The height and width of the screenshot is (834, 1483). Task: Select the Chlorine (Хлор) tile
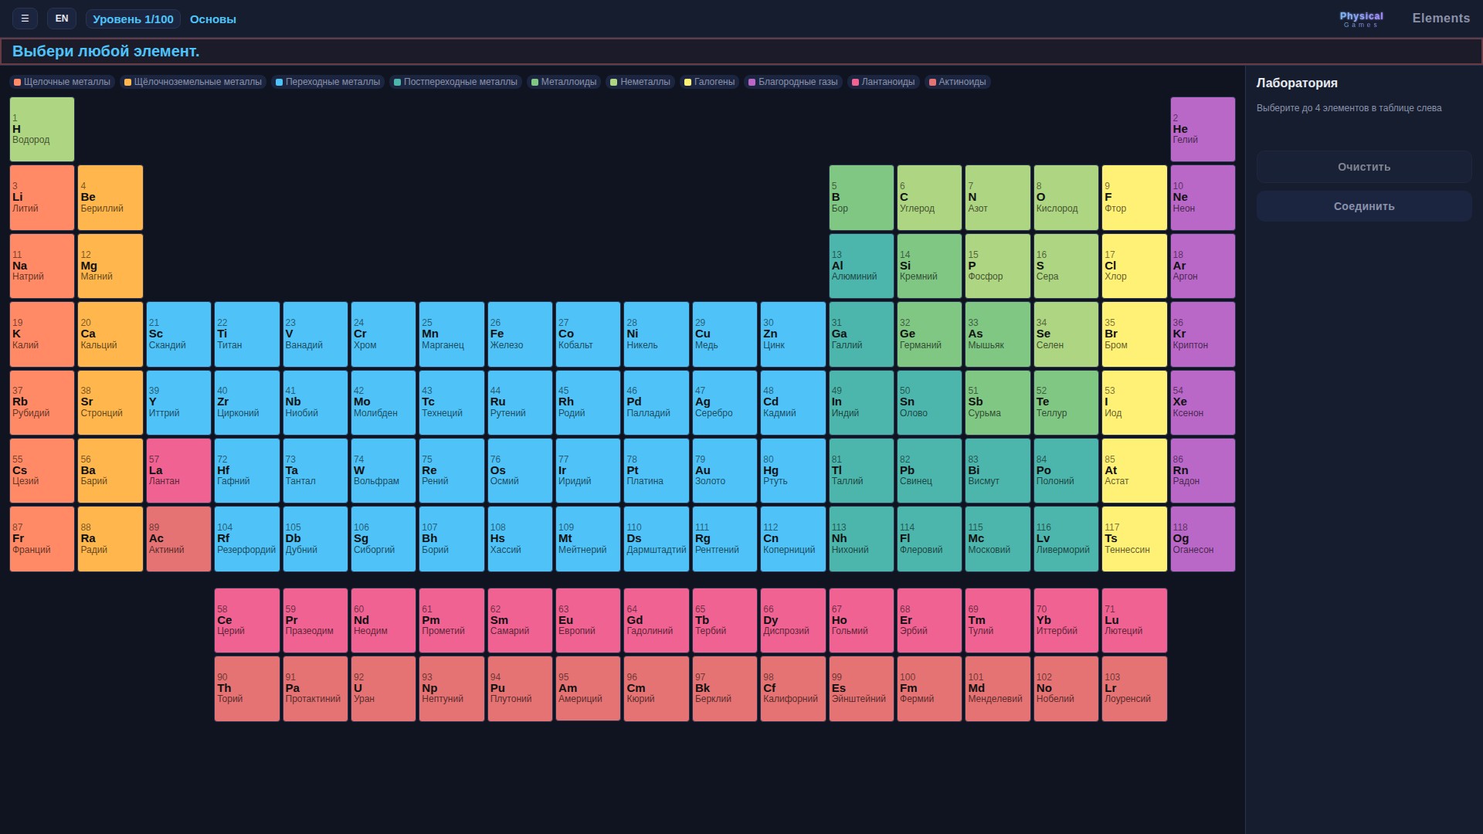click(x=1135, y=266)
